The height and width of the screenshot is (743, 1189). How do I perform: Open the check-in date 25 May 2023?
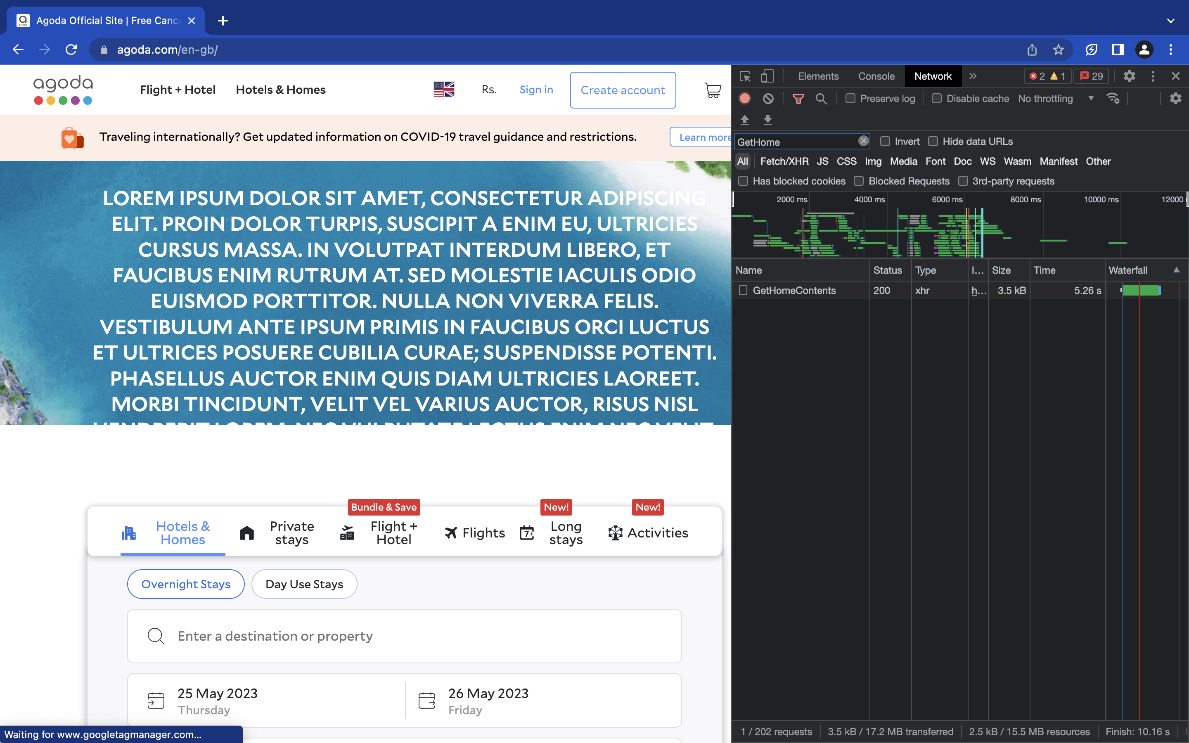(266, 700)
